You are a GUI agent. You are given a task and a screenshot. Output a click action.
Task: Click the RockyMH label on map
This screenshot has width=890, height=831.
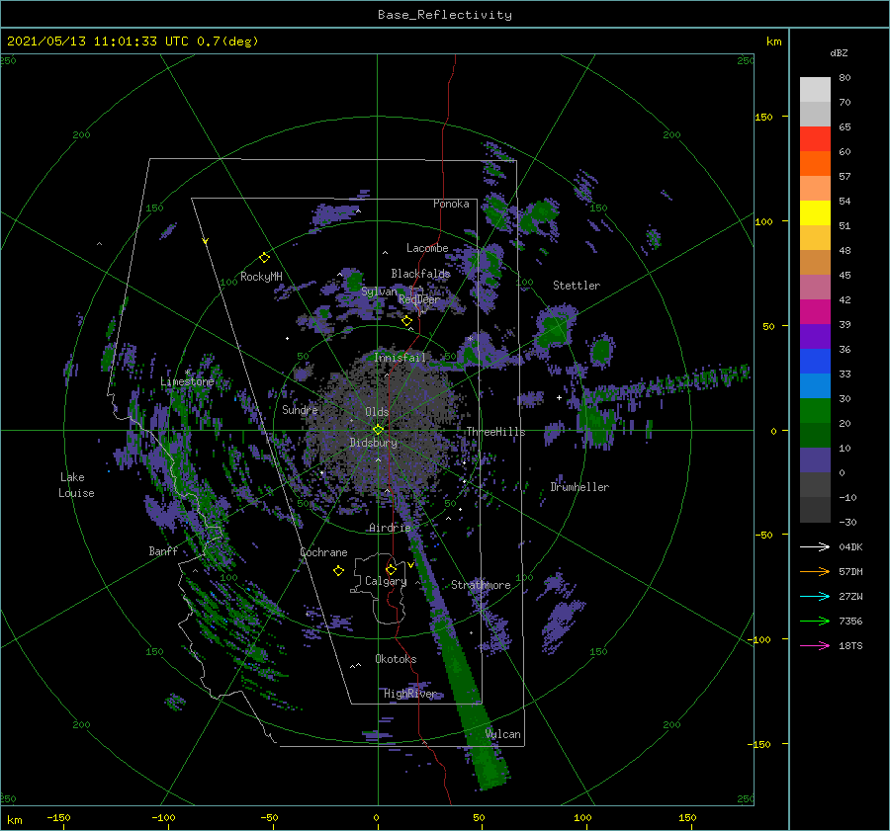point(262,277)
